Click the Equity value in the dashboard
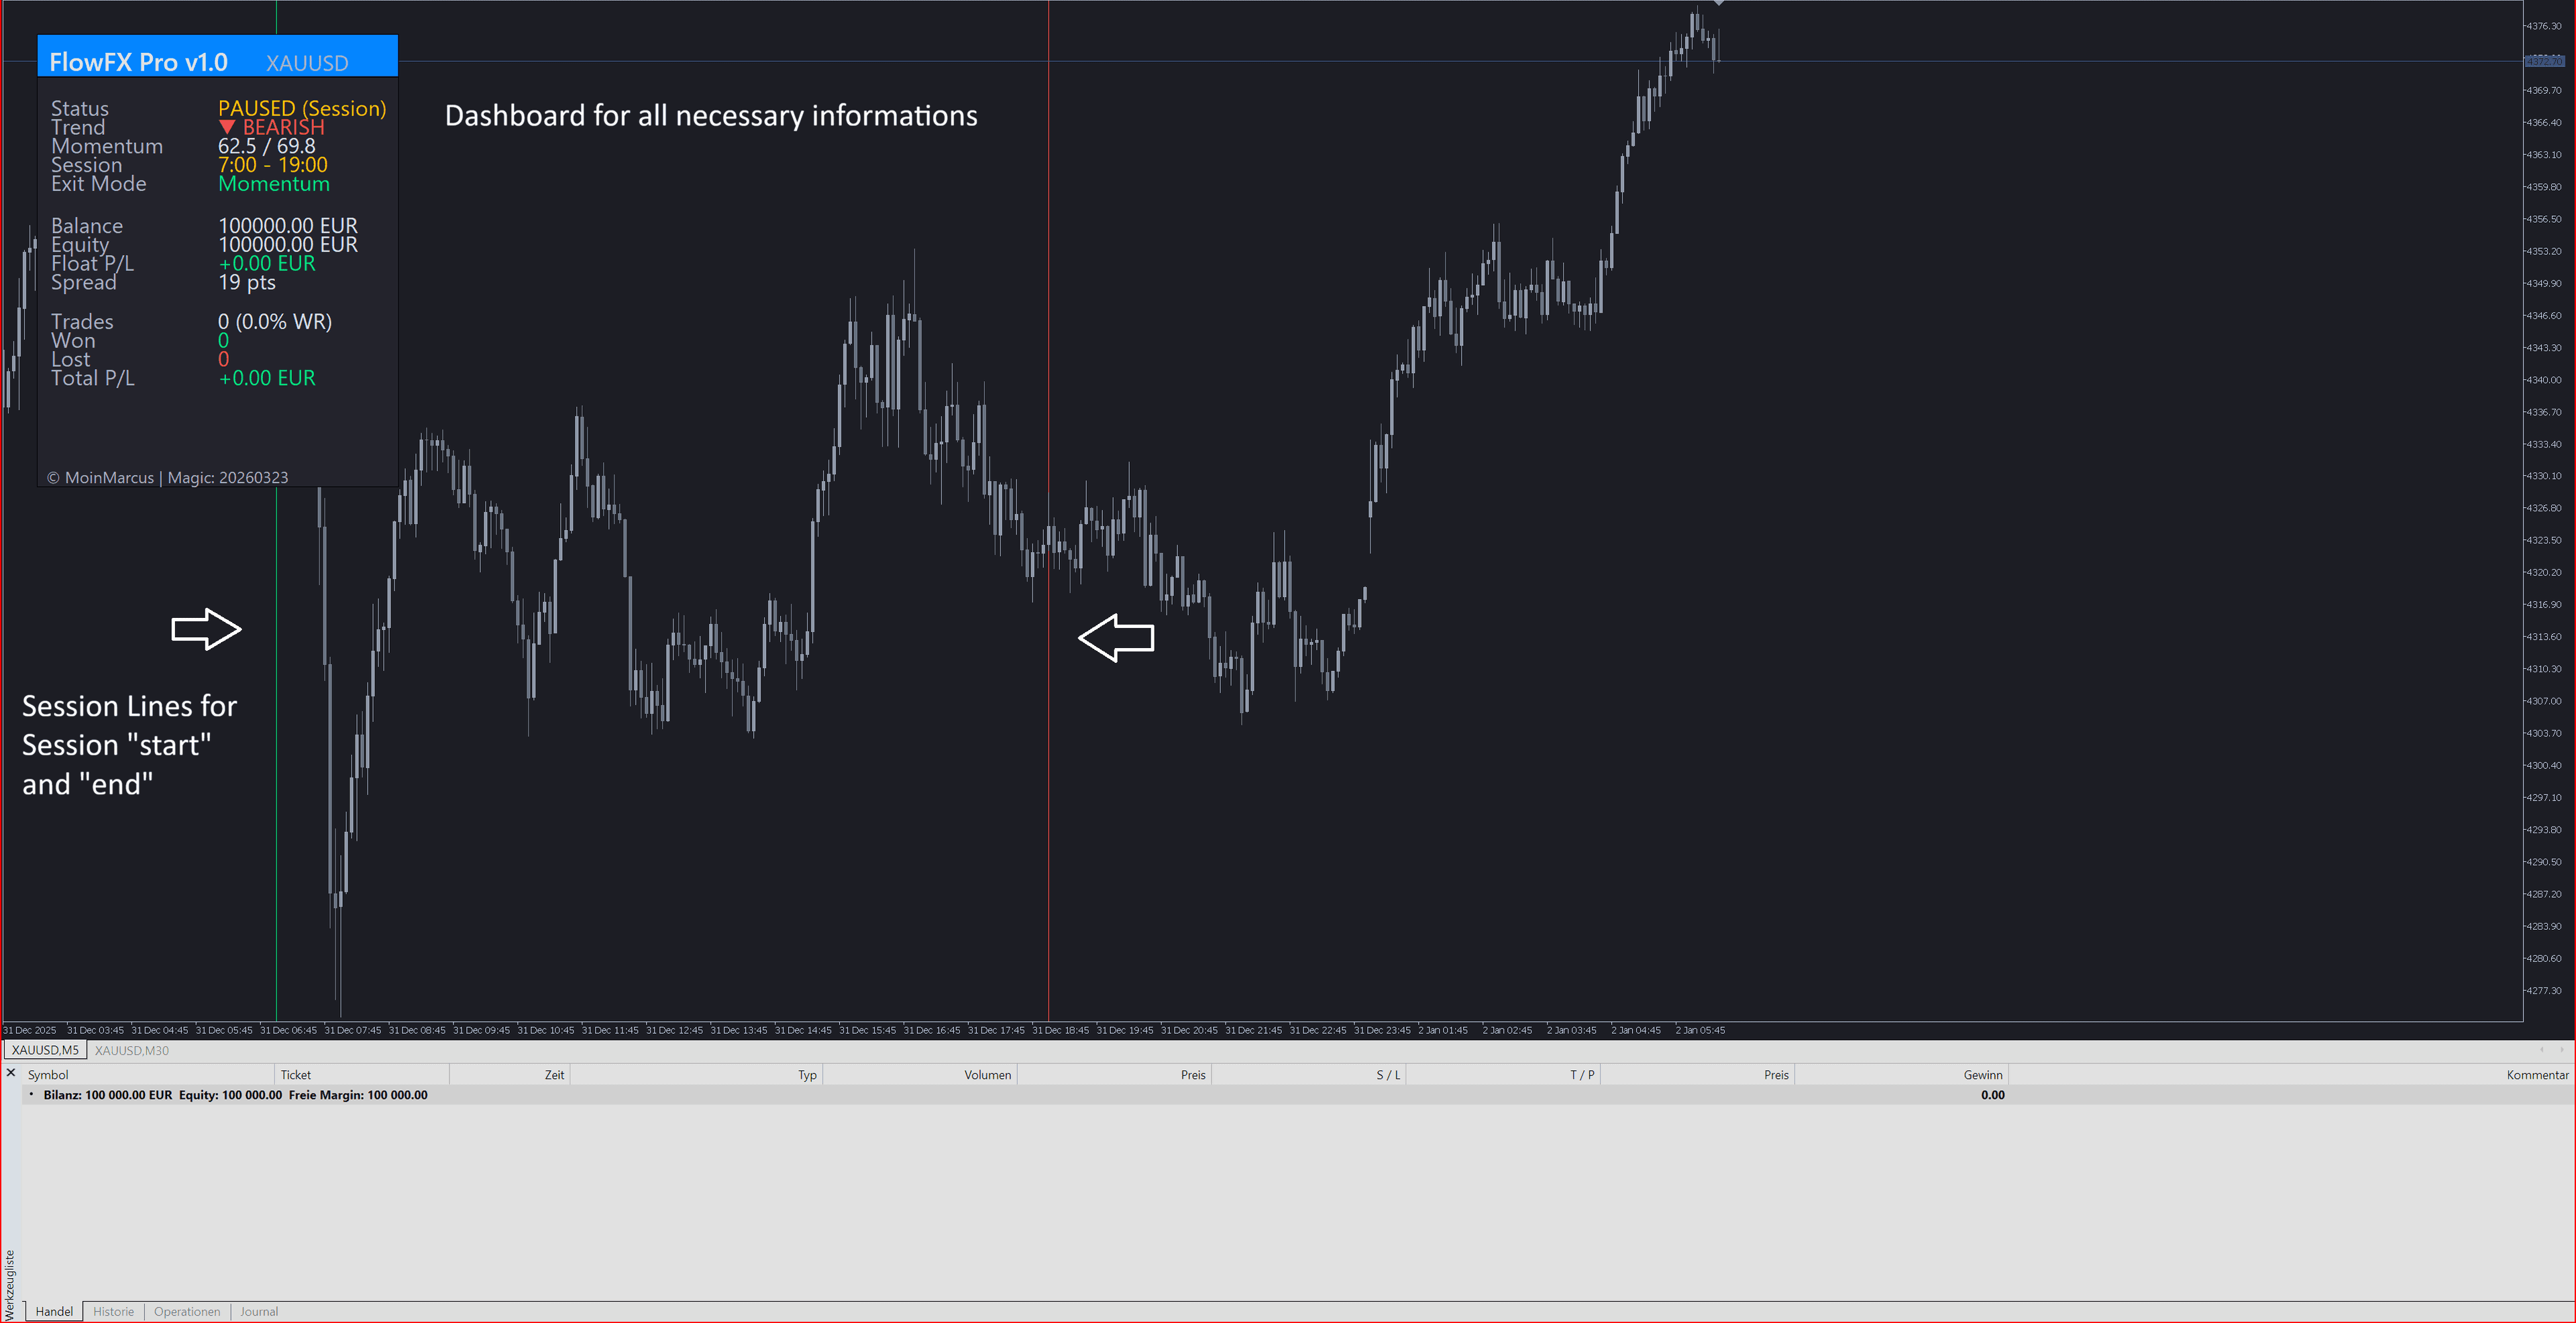This screenshot has width=2576, height=1323. pos(288,245)
